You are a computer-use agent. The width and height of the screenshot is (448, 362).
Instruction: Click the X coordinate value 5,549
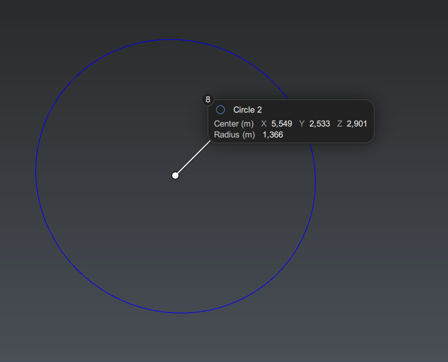[282, 123]
